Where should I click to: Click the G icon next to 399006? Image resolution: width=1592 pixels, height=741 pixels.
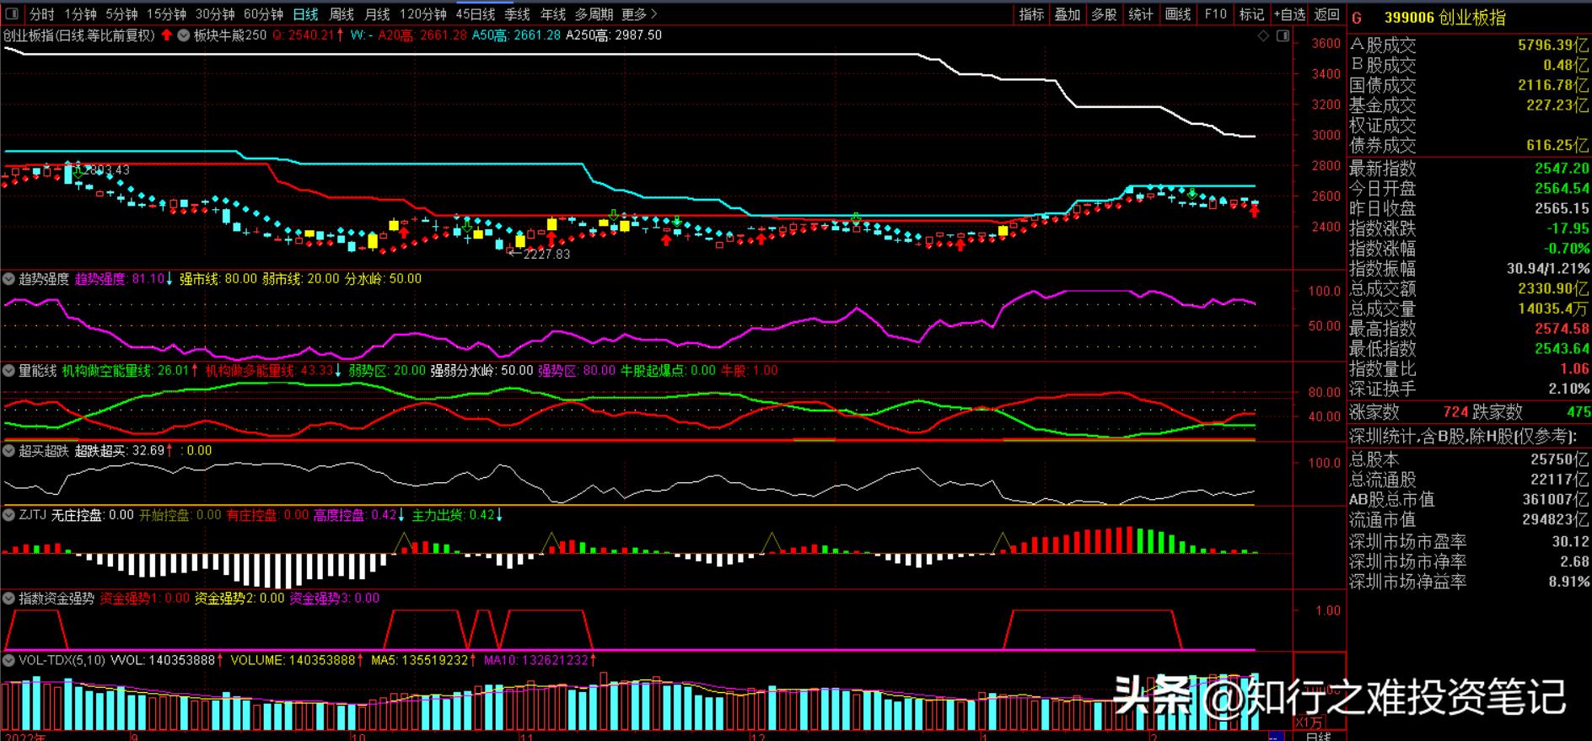click(1357, 18)
